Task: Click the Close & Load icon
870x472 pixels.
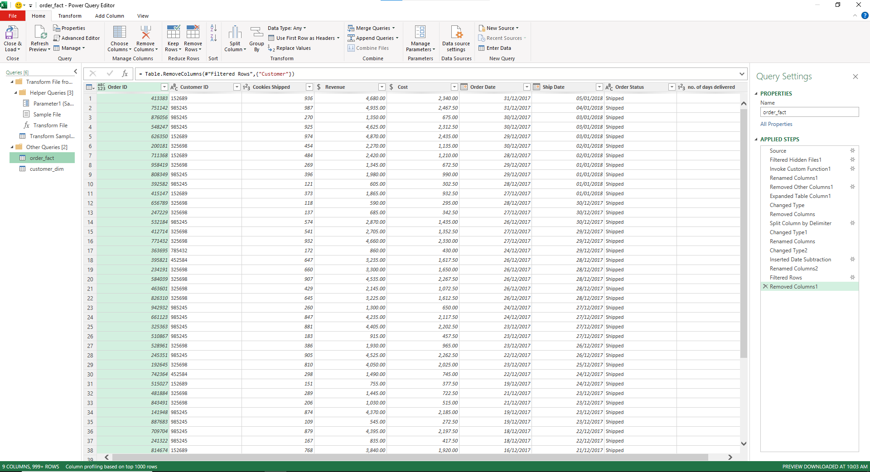Action: point(12,34)
